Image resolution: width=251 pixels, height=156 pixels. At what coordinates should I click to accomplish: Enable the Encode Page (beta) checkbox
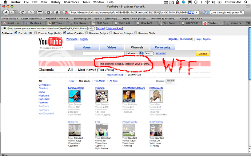(36, 33)
